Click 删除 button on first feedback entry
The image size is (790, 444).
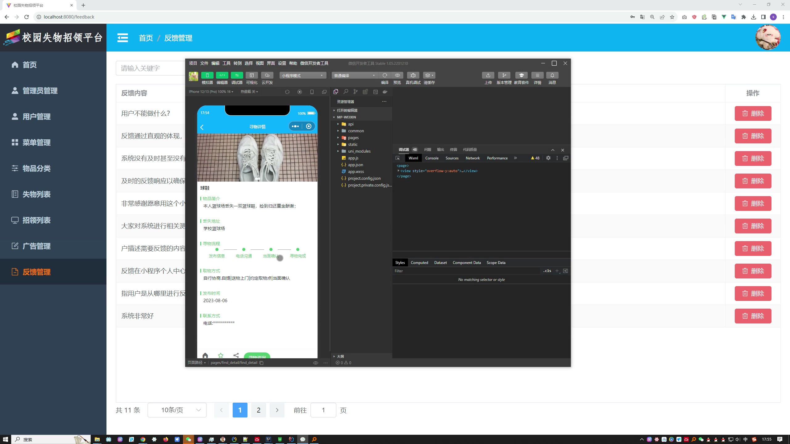(x=754, y=113)
